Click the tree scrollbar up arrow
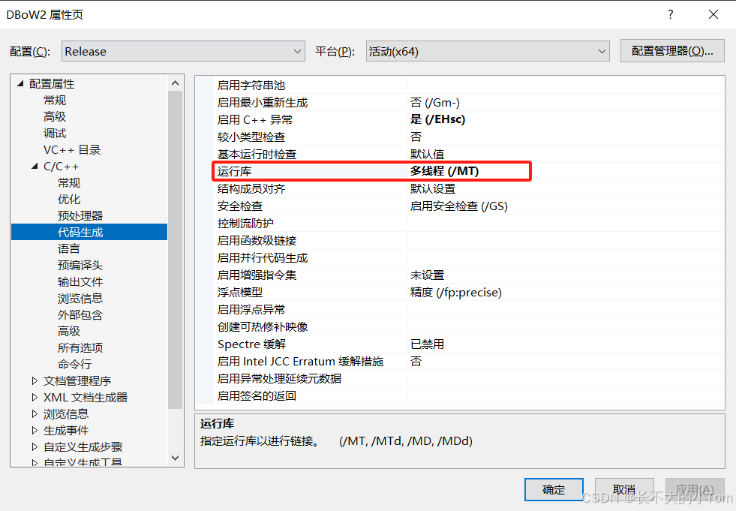The image size is (736, 511). point(175,83)
